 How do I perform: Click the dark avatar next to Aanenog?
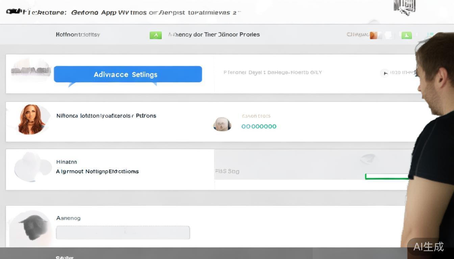click(33, 226)
